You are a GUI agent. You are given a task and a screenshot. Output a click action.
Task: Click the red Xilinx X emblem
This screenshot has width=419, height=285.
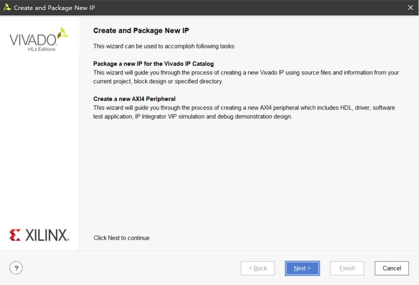15,235
